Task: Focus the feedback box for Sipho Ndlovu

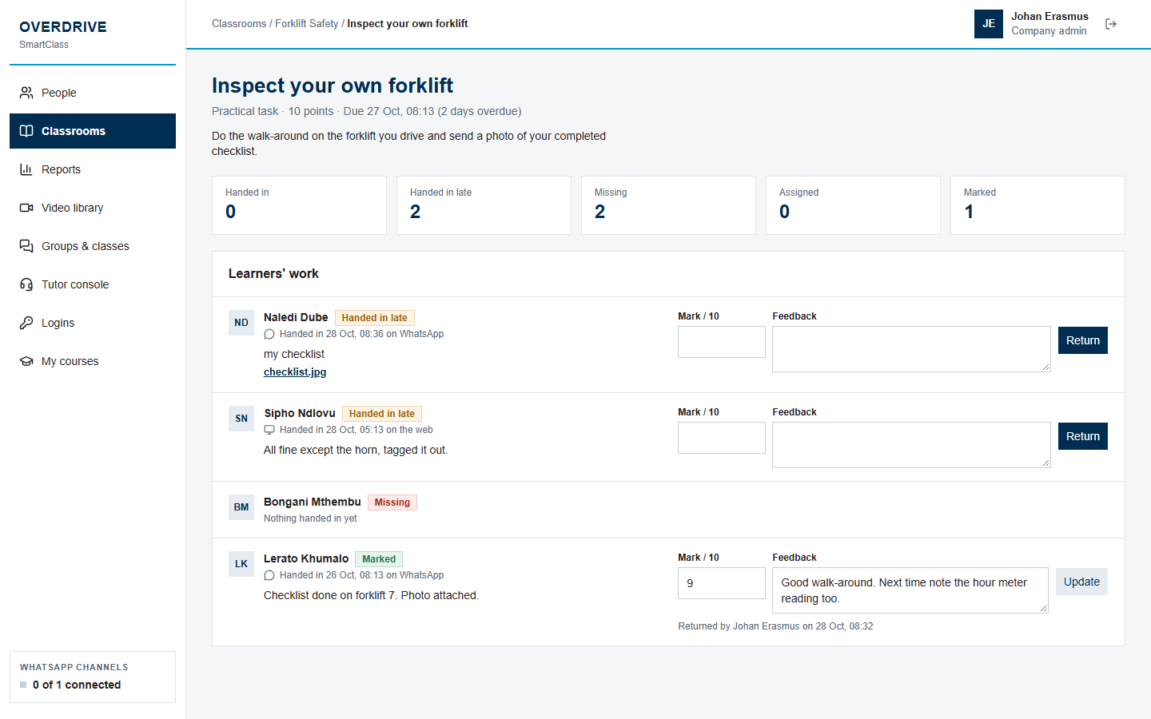Action: (x=911, y=445)
